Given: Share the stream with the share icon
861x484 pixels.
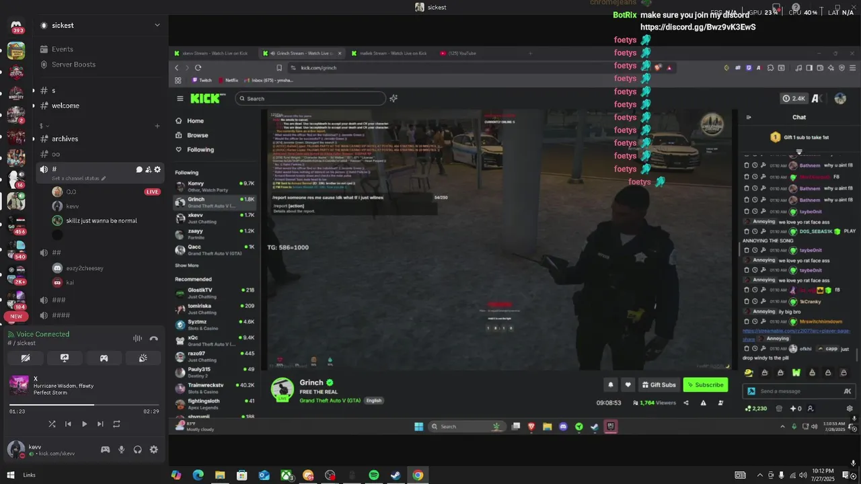Looking at the screenshot, I should coord(686,403).
